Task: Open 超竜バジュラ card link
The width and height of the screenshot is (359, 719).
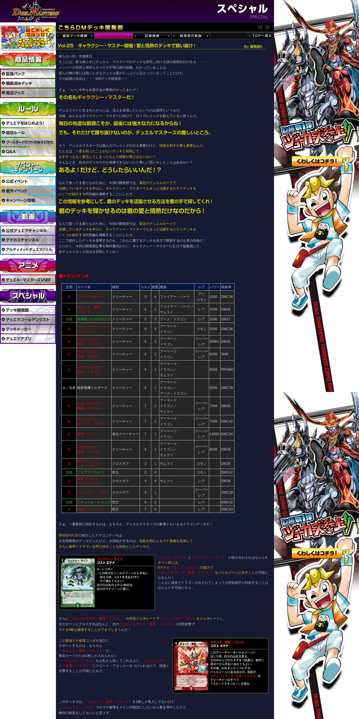Action: (87, 434)
